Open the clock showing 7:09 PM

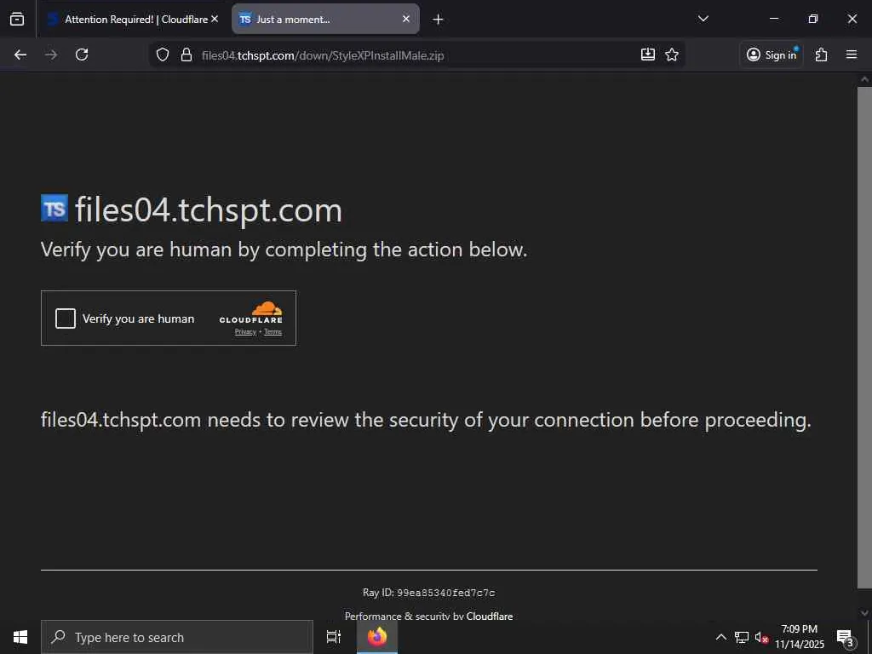800,637
